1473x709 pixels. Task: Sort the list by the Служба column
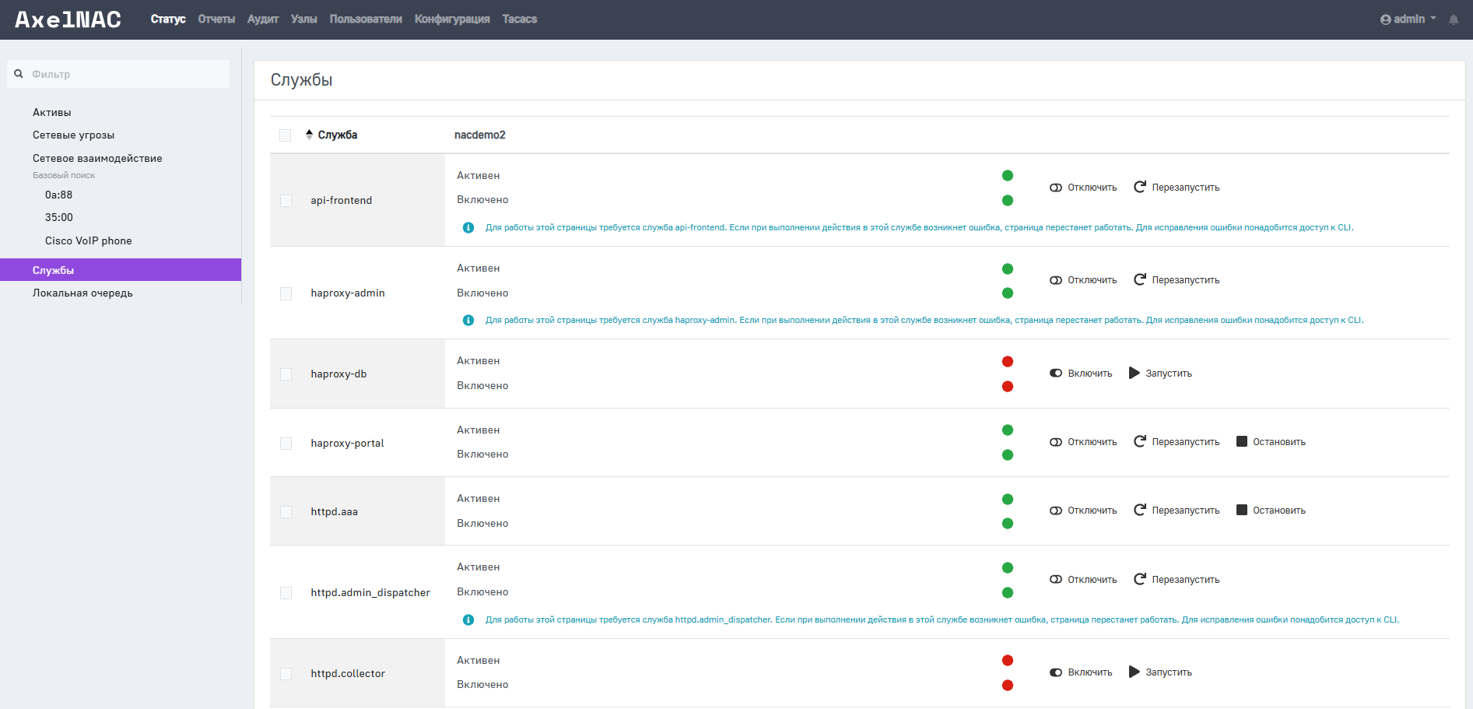(x=337, y=135)
